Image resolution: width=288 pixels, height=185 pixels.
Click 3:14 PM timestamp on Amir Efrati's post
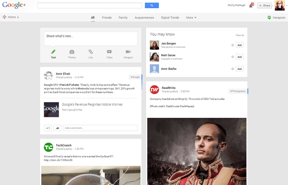click(79, 77)
